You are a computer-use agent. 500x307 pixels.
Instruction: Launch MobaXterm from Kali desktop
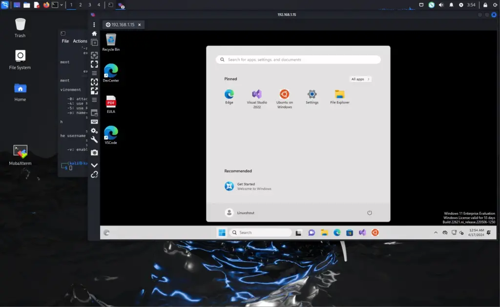(x=20, y=155)
